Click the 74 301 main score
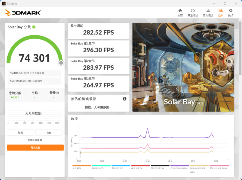 34,58
